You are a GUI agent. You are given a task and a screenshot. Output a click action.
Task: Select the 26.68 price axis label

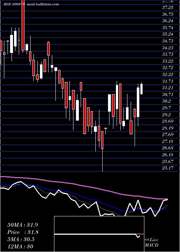168,148
